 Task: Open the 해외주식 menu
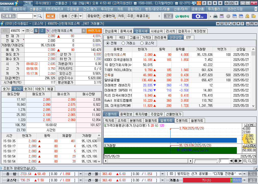(19, 9)
